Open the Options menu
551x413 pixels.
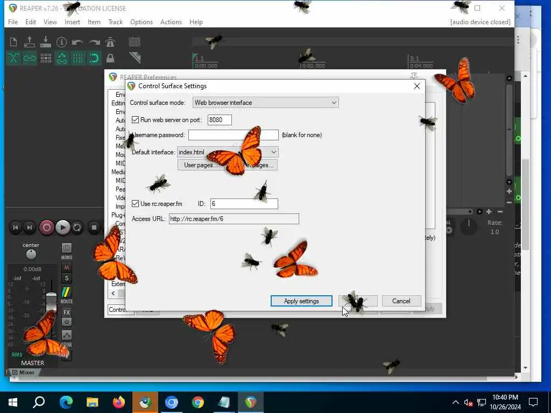[142, 22]
